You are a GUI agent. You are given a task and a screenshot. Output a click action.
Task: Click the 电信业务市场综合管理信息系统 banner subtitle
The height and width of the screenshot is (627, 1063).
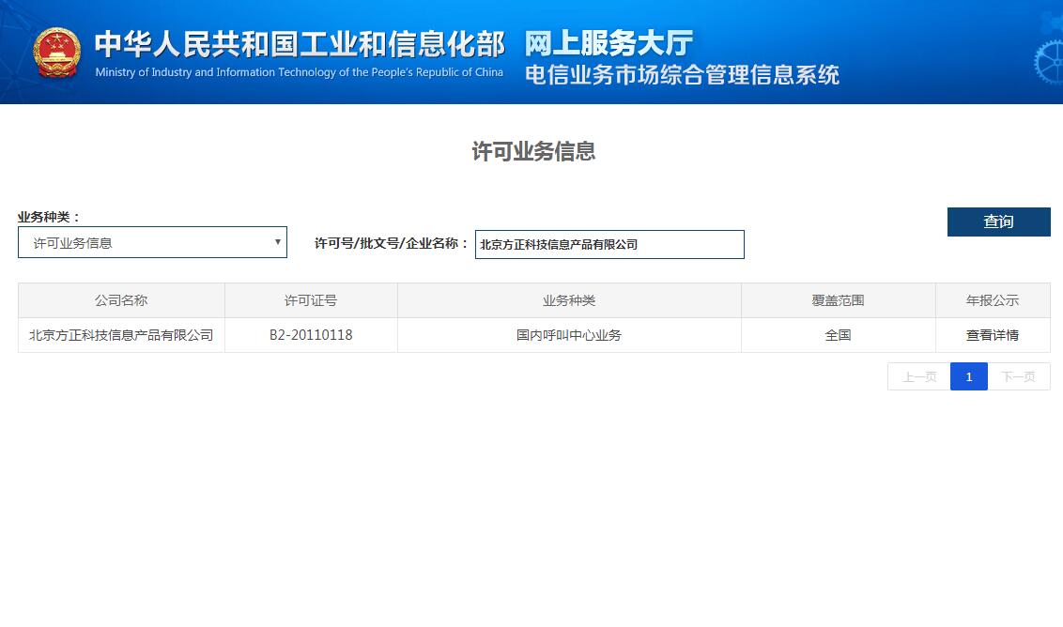pyautogui.click(x=682, y=74)
